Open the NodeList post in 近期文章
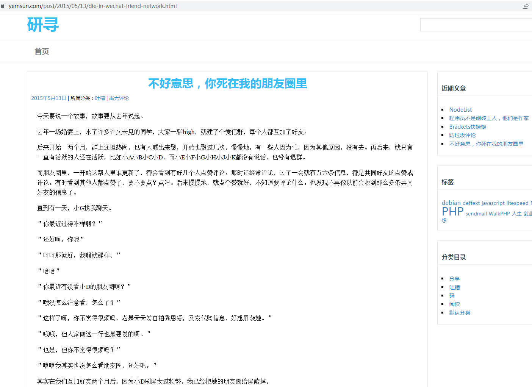The width and height of the screenshot is (532, 387). [x=460, y=109]
